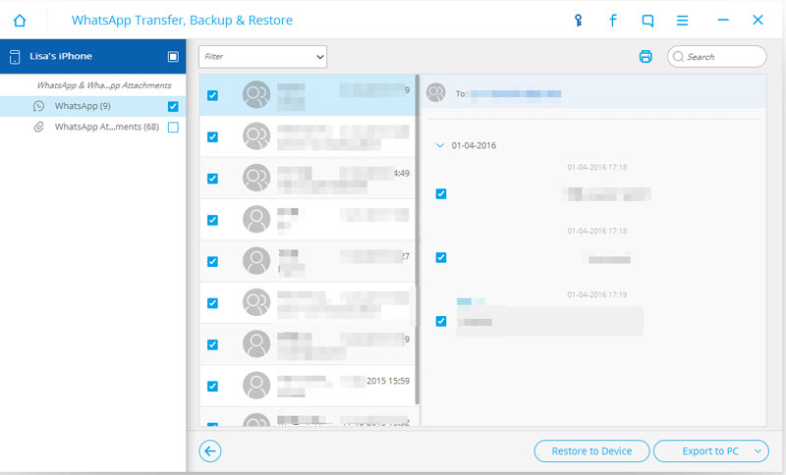
Task: Open the Export to PC dropdown arrow
Action: click(758, 451)
